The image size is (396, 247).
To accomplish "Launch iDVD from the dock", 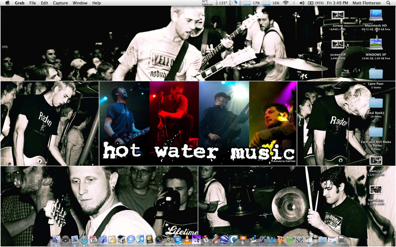I will (x=178, y=240).
